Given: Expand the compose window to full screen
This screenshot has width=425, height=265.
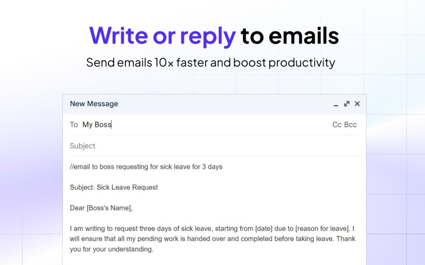Looking at the screenshot, I should tap(347, 104).
